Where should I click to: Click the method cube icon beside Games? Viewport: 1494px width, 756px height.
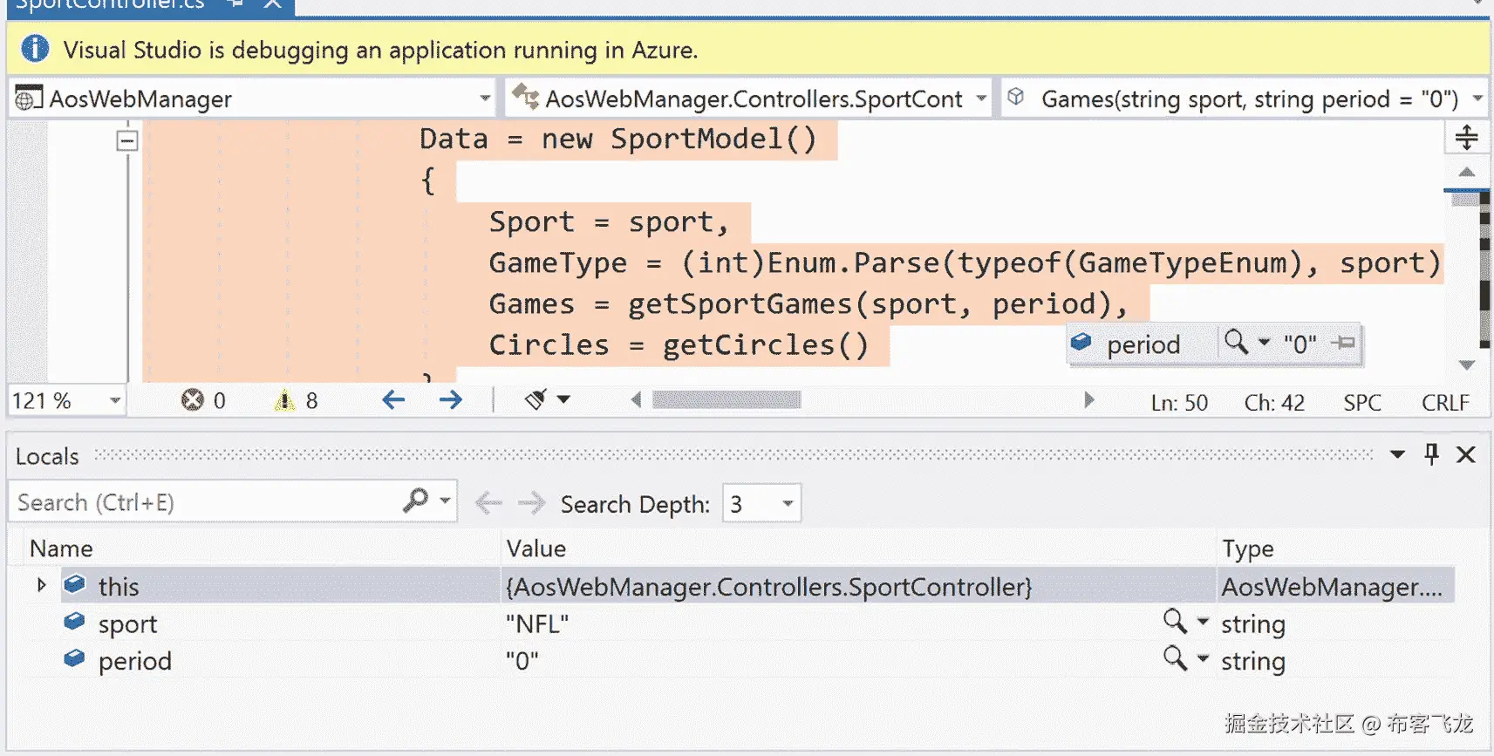(1016, 96)
